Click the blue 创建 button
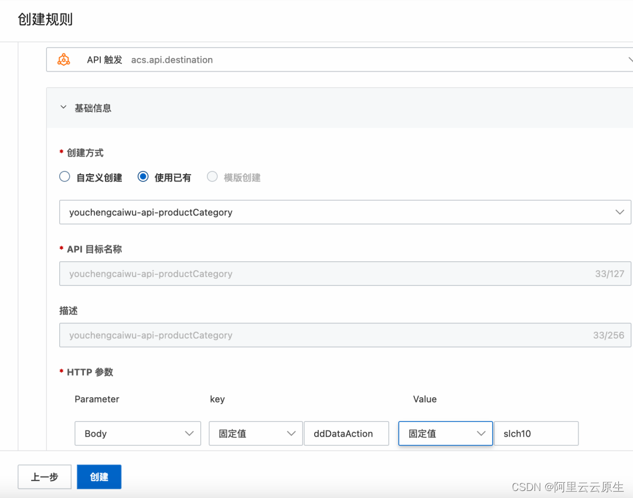This screenshot has width=633, height=498. coord(99,477)
